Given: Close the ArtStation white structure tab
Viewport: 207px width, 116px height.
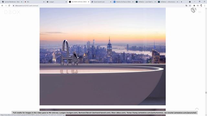Looking at the screenshot, I should (x=177, y=2).
